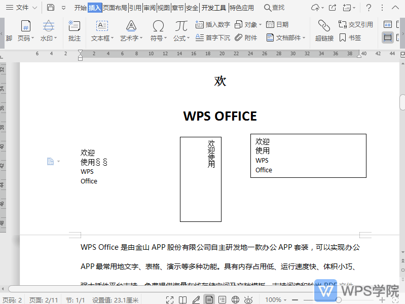Open the 艺术字 WordArt tool
Viewport: 405px width, 304px height.
tap(131, 26)
